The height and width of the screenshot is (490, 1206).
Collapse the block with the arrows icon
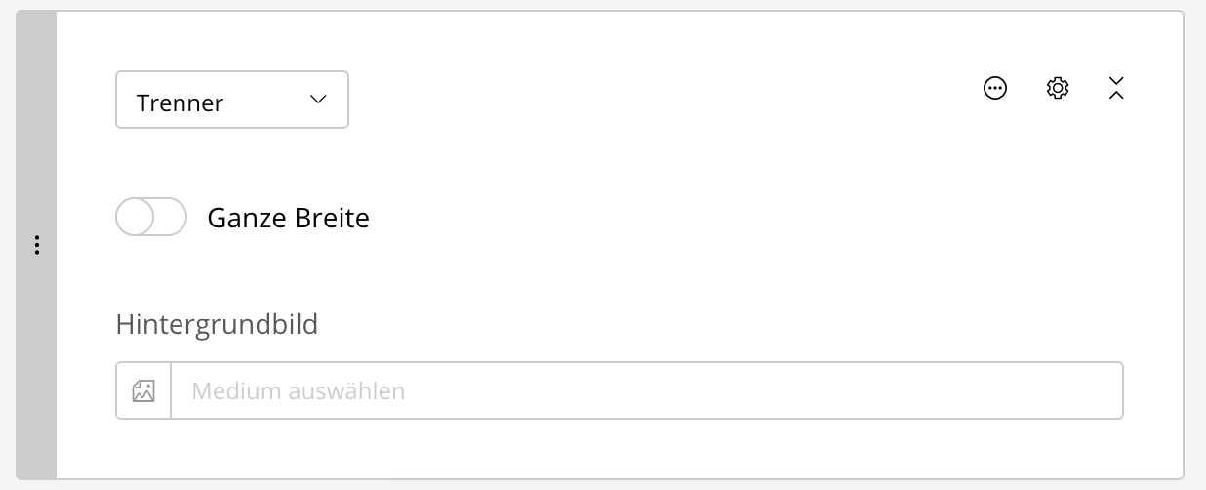(x=1117, y=89)
